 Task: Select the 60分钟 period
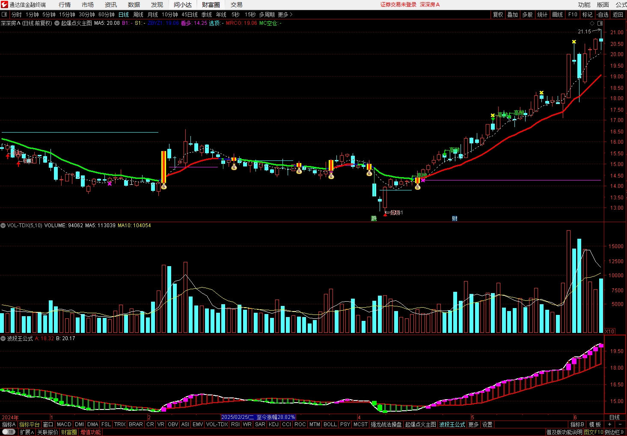pos(107,15)
